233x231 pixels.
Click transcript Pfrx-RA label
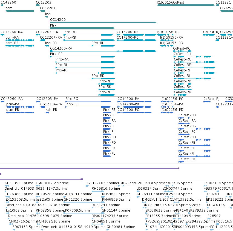click(62, 59)
